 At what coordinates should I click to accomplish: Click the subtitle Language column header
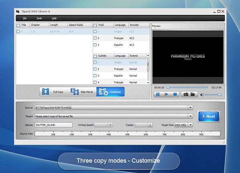121,56
